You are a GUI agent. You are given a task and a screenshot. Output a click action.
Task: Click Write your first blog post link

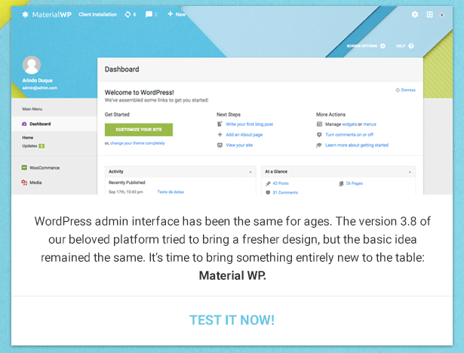pos(250,124)
